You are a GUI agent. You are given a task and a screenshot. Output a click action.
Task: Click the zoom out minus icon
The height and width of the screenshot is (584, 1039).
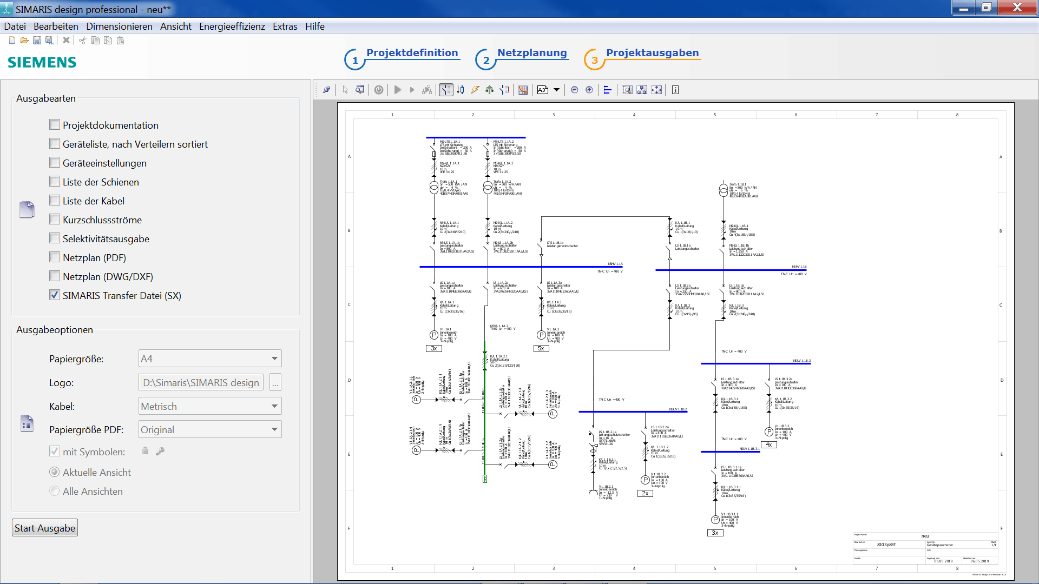575,90
